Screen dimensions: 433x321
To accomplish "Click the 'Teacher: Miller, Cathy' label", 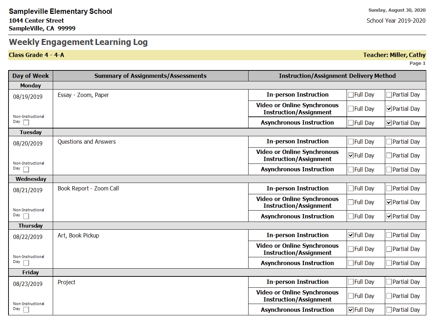I will [394, 55].
